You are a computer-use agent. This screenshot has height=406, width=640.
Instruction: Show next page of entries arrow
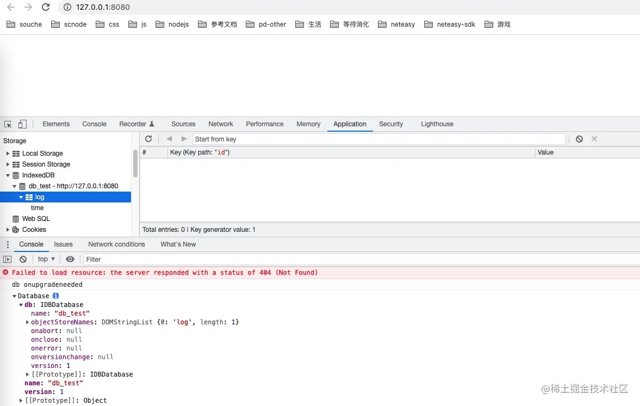(184, 139)
